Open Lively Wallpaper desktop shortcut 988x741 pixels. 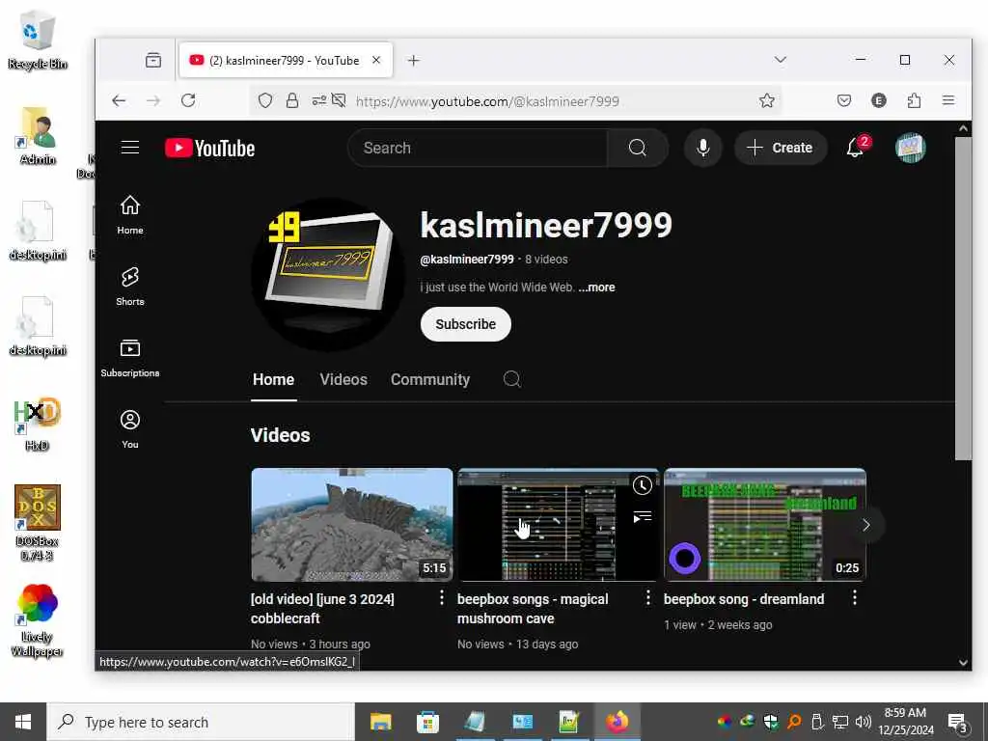(x=37, y=620)
